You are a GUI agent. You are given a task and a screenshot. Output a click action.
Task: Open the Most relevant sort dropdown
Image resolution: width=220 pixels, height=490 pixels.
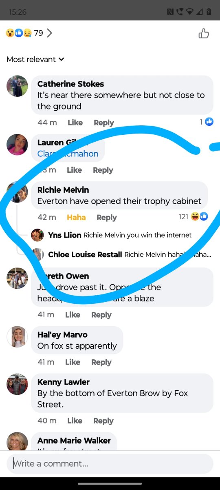tap(35, 59)
